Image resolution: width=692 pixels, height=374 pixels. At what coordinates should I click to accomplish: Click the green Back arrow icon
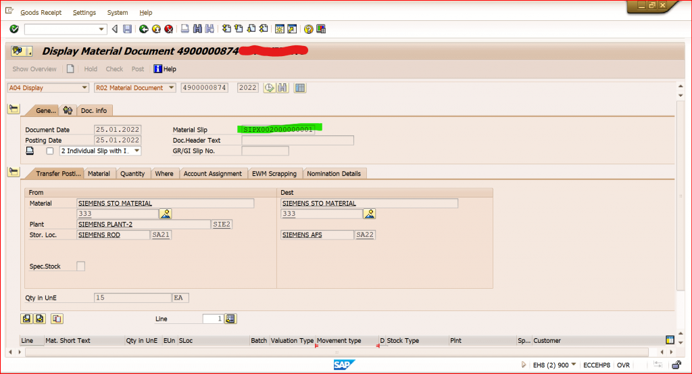[143, 29]
